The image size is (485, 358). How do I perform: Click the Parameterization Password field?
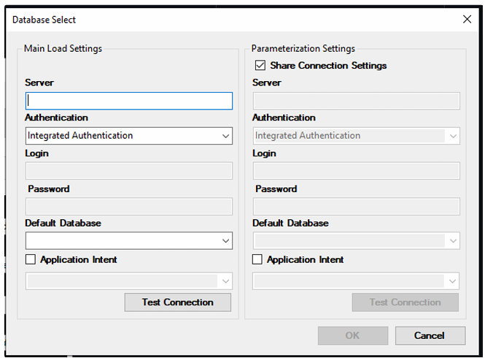(x=356, y=206)
